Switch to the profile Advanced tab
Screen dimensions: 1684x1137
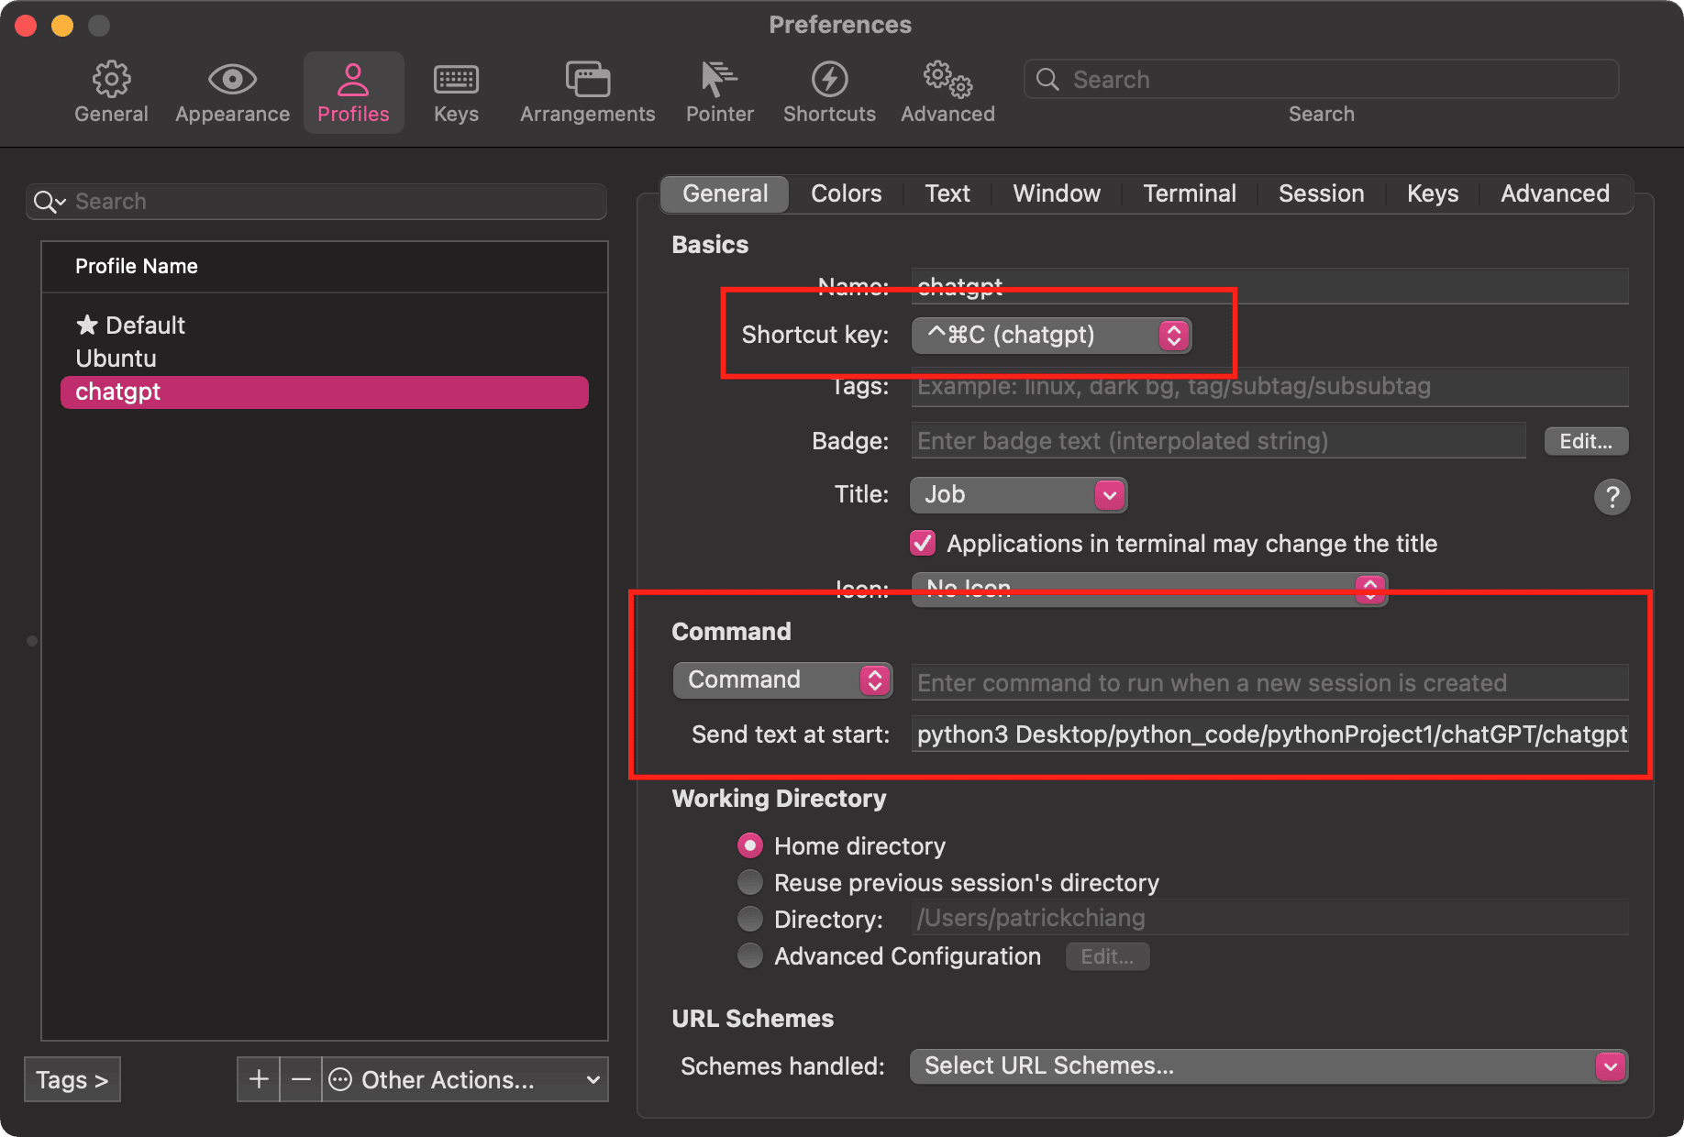(1555, 193)
